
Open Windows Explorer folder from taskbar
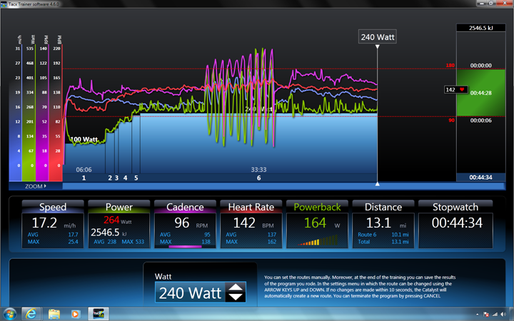point(54,314)
